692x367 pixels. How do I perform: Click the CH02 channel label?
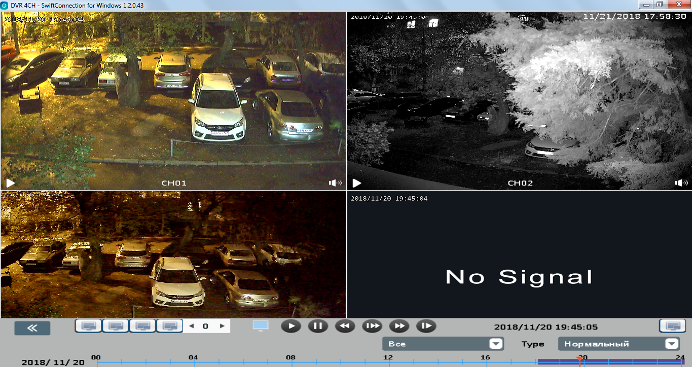(x=520, y=183)
